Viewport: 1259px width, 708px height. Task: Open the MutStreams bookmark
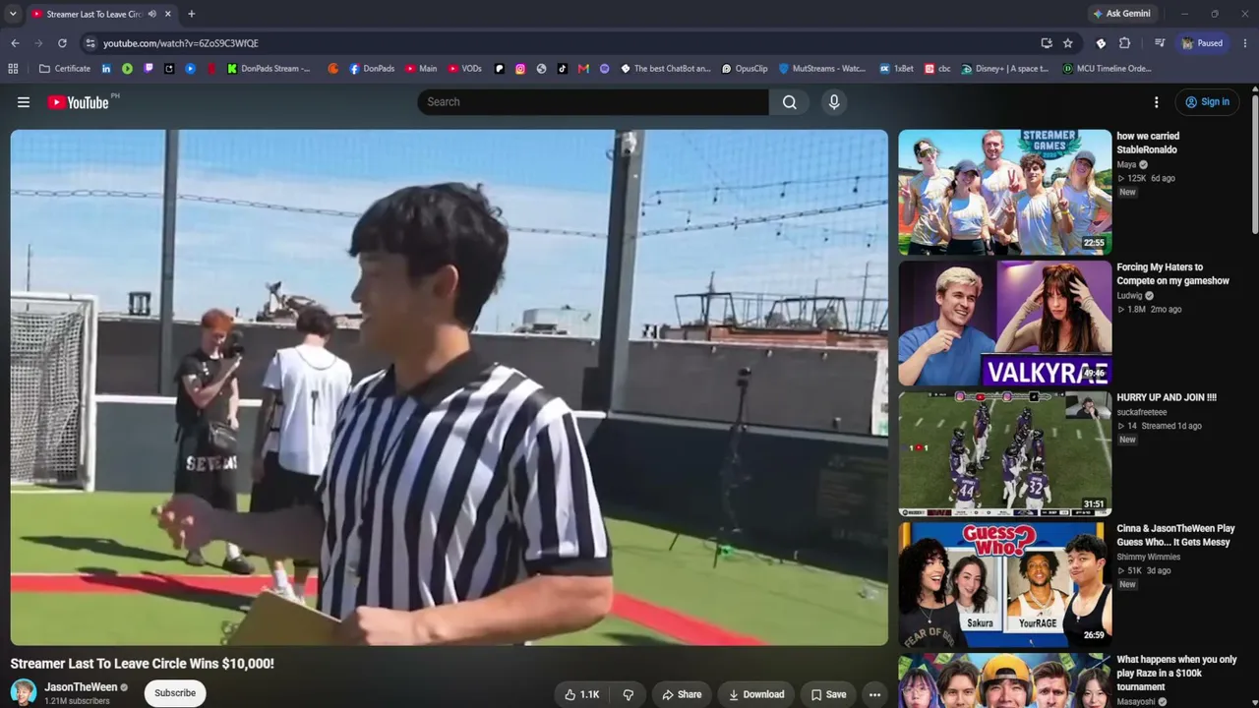(x=822, y=69)
